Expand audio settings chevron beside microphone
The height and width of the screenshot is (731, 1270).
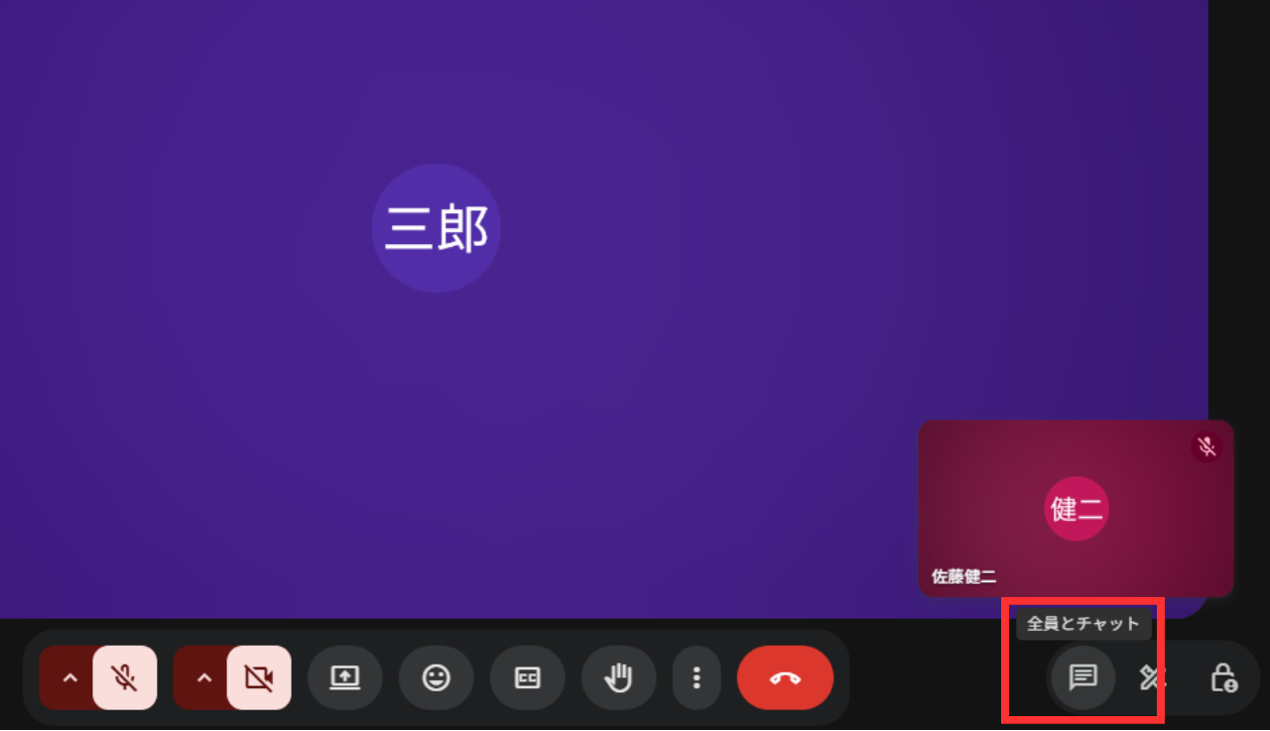[68, 677]
